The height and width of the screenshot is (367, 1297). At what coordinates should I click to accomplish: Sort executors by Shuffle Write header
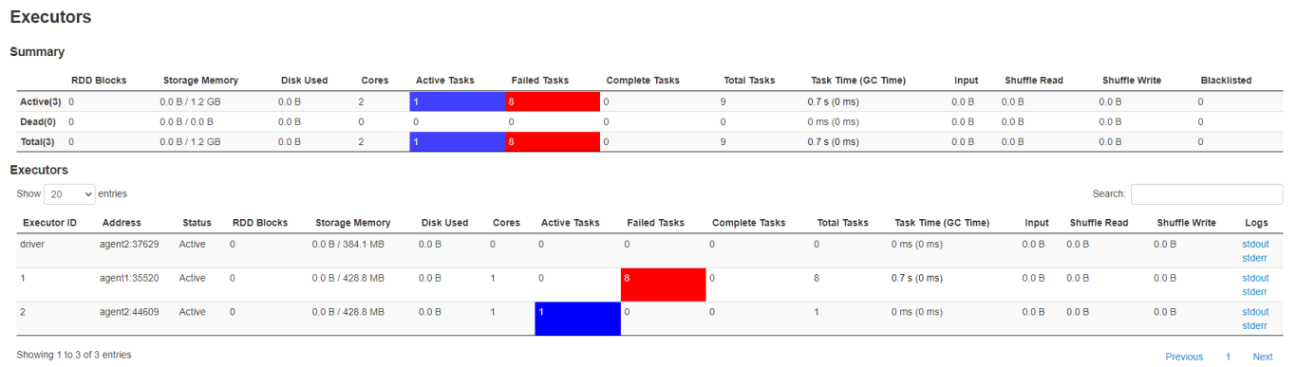[x=1186, y=223]
